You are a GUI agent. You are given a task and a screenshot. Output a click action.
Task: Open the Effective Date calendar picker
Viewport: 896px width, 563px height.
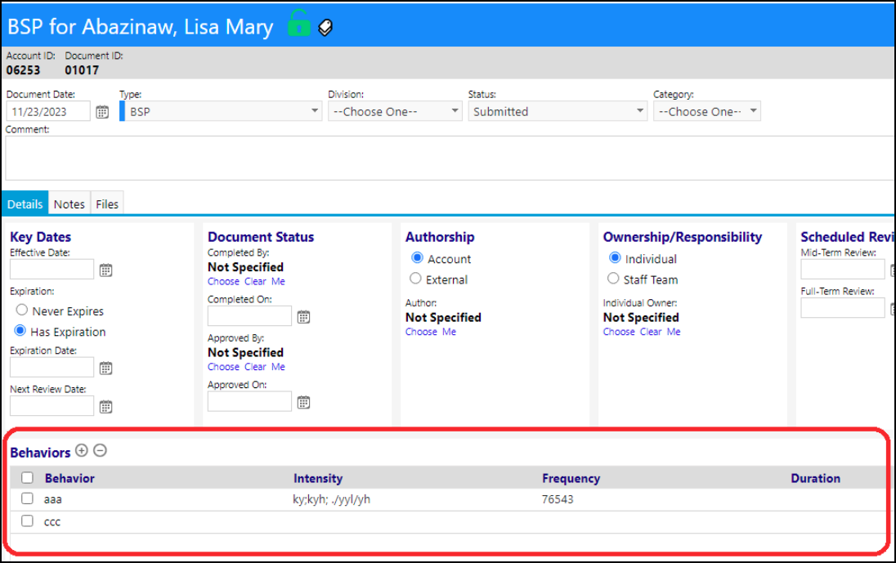click(x=105, y=270)
